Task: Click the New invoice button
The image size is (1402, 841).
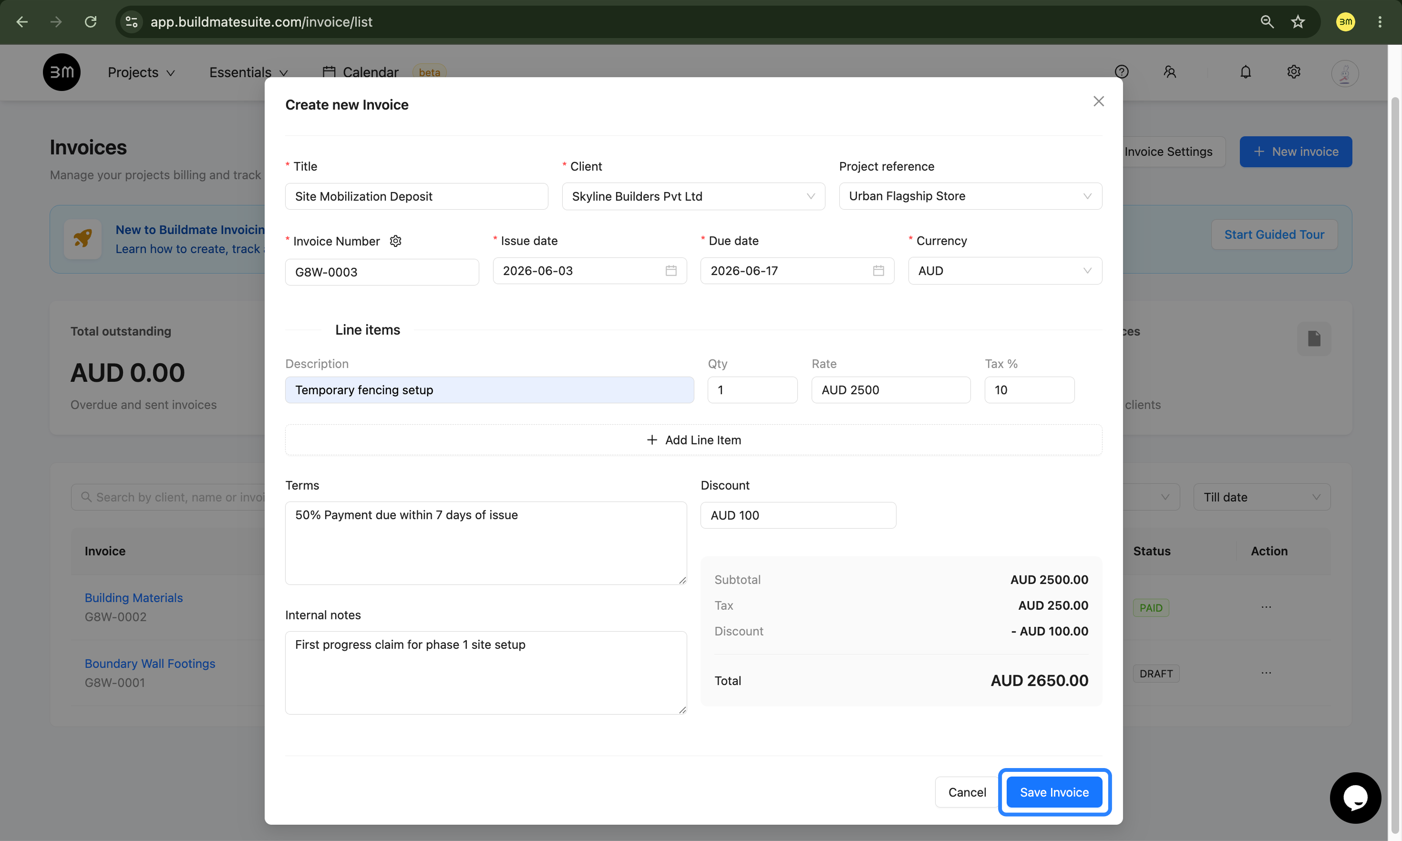Action: (x=1296, y=151)
